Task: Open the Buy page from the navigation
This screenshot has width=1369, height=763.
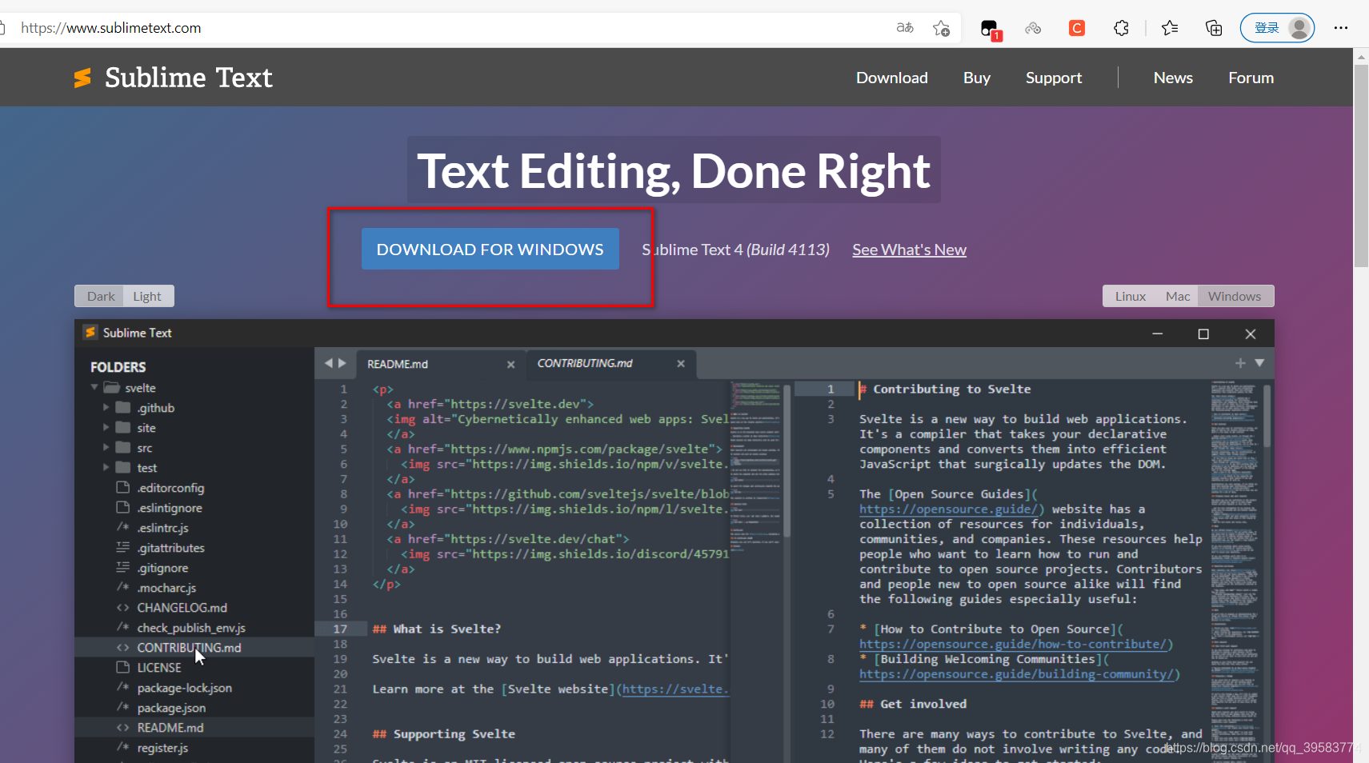Action: click(x=977, y=78)
